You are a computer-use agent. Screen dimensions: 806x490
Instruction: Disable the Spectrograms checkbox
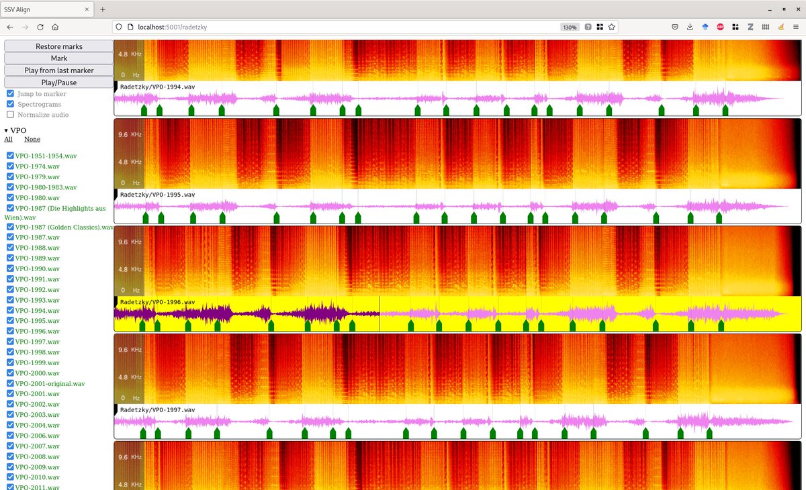10,104
